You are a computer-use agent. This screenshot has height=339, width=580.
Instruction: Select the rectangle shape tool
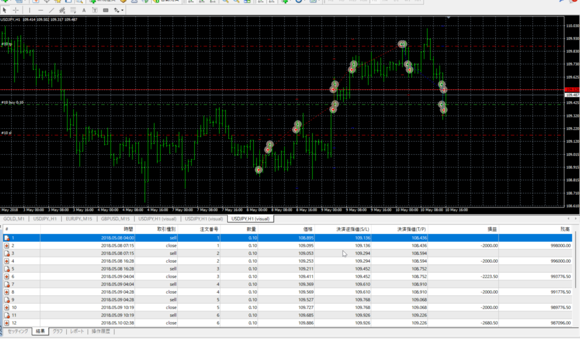point(106,10)
